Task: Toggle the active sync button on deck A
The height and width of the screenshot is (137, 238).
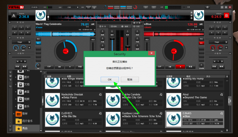Action: [x=38, y=43]
